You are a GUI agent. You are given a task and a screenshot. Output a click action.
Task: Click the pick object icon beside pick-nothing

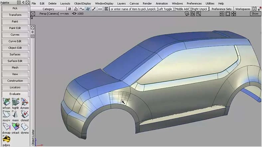(x=76, y=9)
